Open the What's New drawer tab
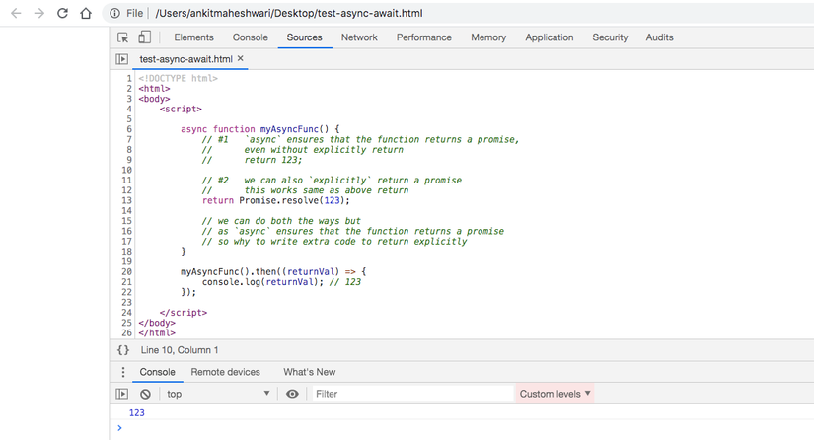 click(309, 372)
